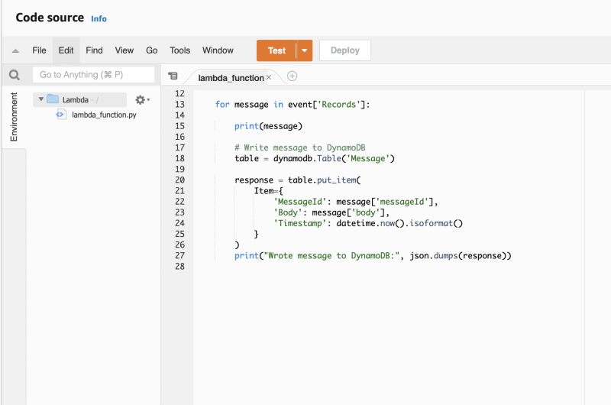
Task: Open the File menu
Action: [39, 50]
